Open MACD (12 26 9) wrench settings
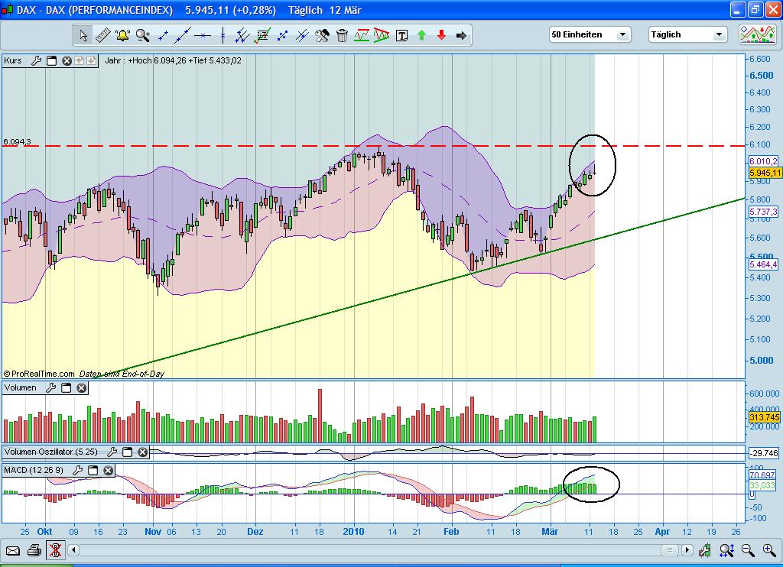This screenshot has width=783, height=567. tap(77, 470)
